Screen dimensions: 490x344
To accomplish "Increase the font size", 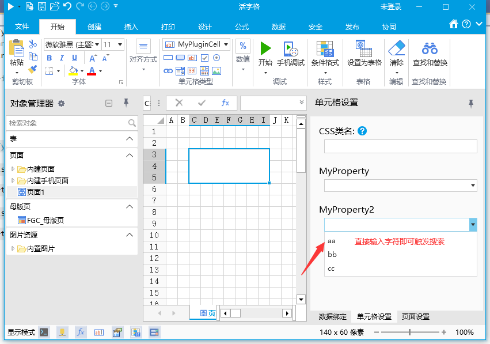I will [x=93, y=58].
